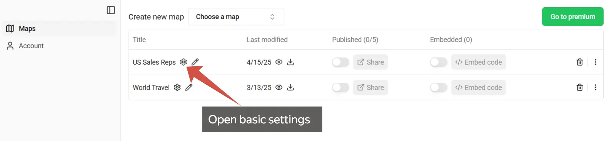
Task: Enable embed switch for US Sales Reps
Action: [439, 62]
